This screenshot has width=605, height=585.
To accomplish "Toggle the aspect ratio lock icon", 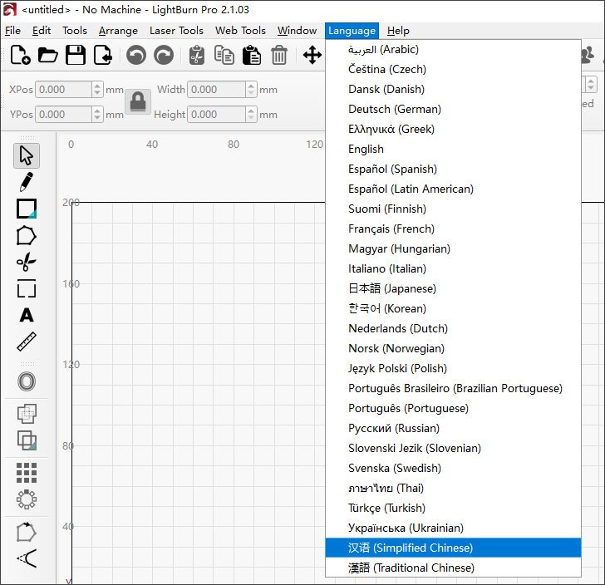I will (x=138, y=102).
